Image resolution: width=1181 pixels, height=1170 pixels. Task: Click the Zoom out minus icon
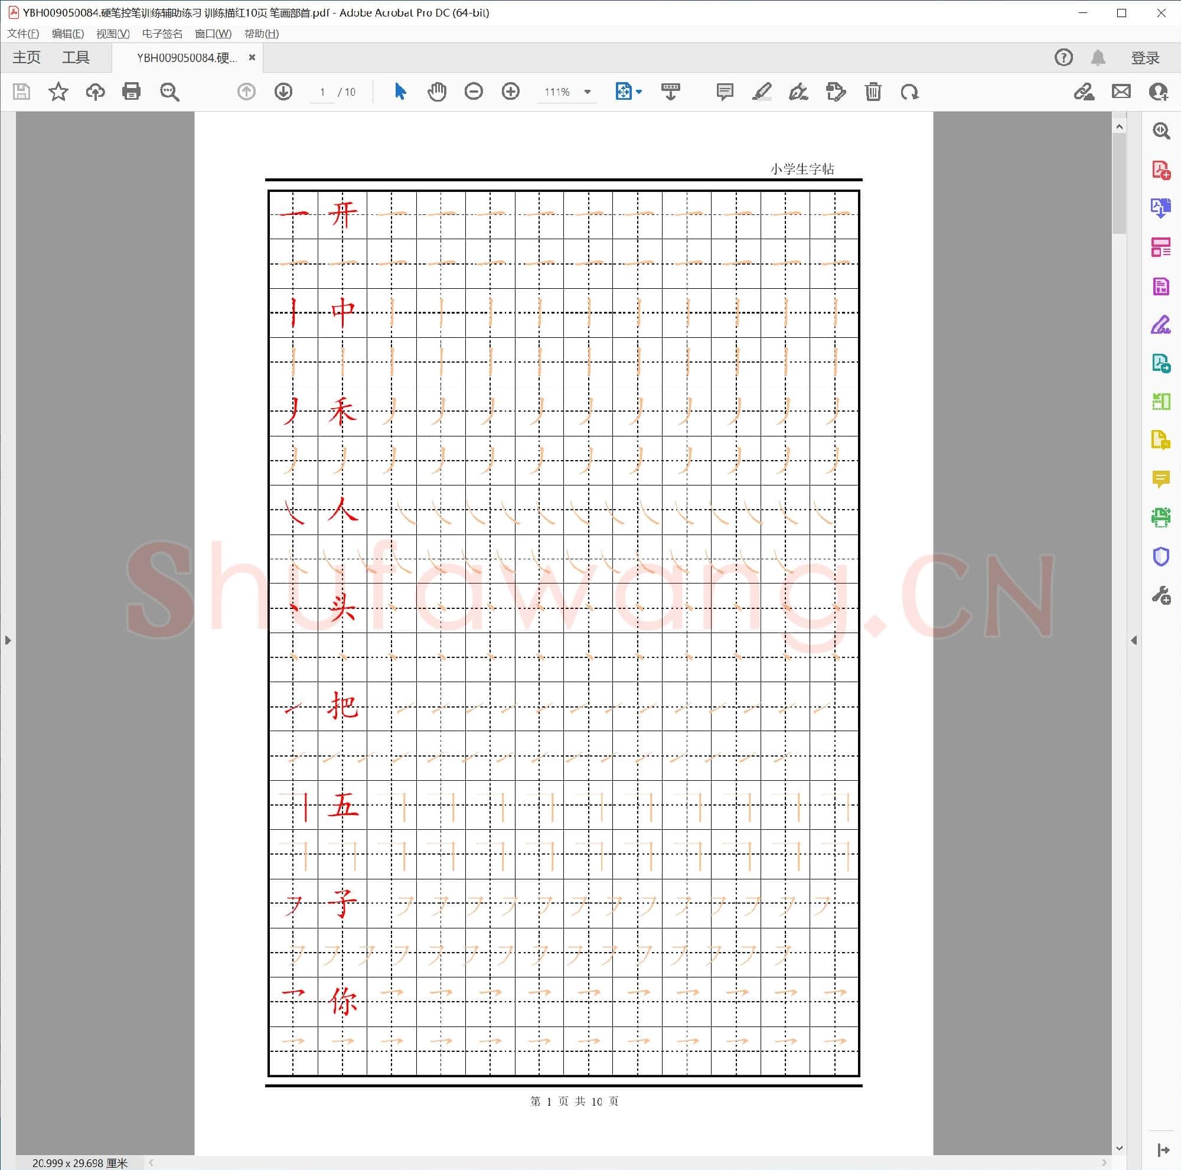pyautogui.click(x=474, y=92)
